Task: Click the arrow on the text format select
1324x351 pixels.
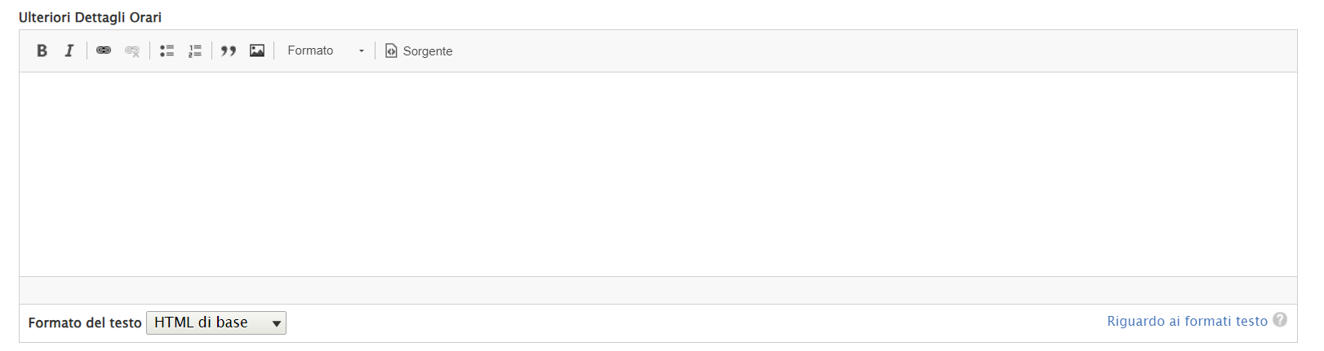Action: 277,323
